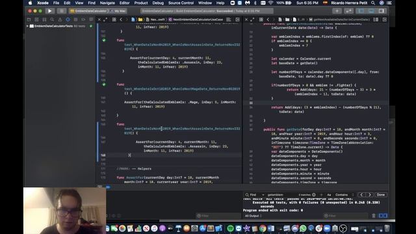416x234 pixels.
Task: Rerun test test_WhenDateIsNov042019 via green diamond
Action: click(x=104, y=40)
